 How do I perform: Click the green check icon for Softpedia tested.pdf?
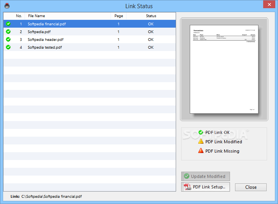[x=8, y=47]
